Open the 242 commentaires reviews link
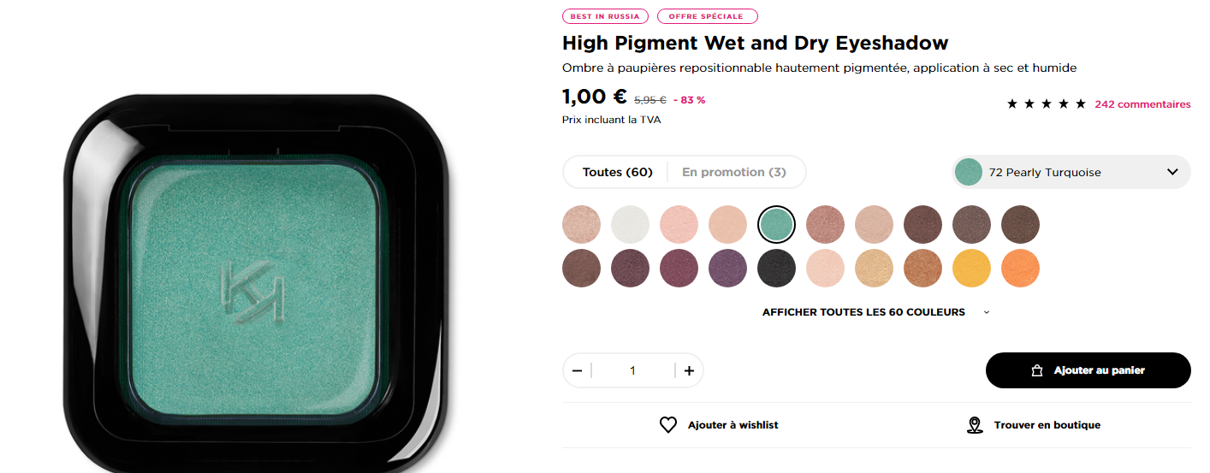 (x=1142, y=104)
